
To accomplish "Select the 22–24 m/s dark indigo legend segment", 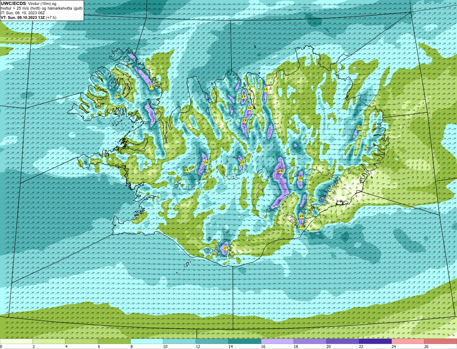I will click(376, 341).
